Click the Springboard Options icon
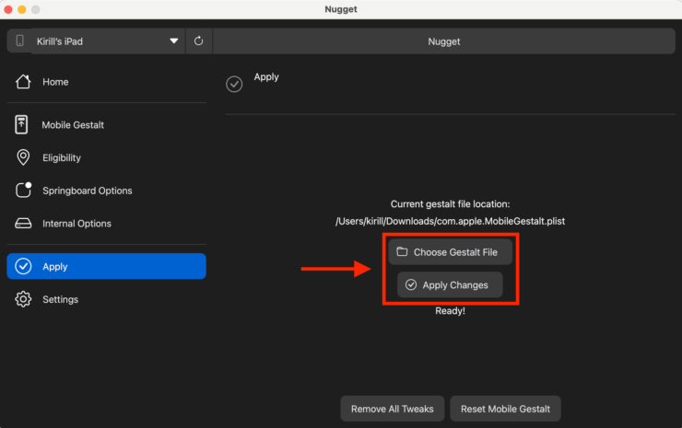This screenshot has width=682, height=428. click(24, 191)
